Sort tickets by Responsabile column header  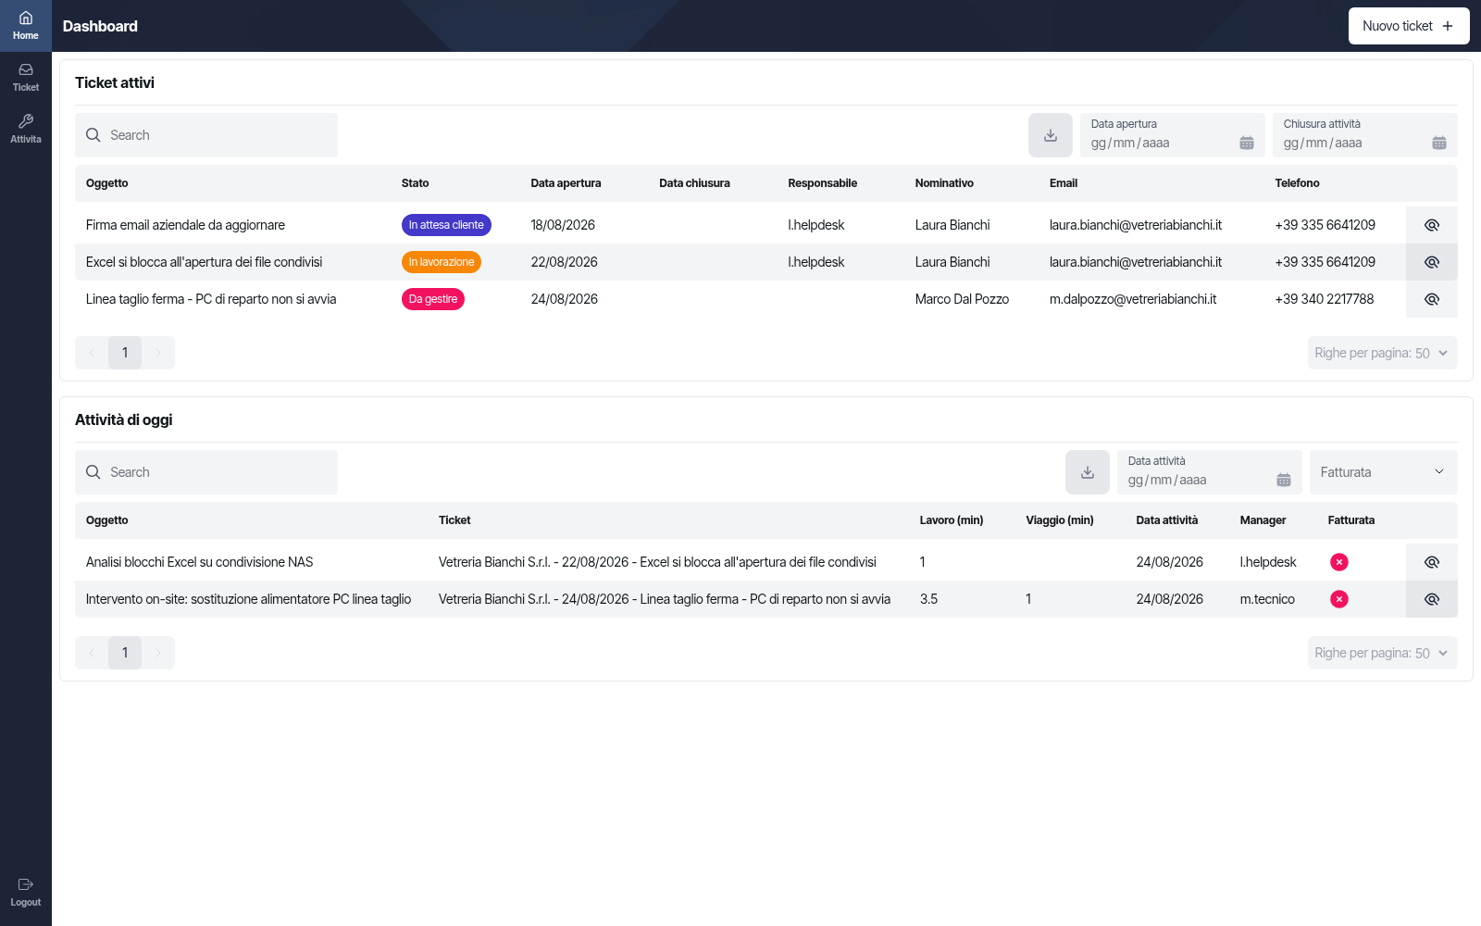pos(822,183)
